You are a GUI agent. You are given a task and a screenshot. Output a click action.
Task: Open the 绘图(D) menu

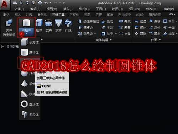point(117,9)
